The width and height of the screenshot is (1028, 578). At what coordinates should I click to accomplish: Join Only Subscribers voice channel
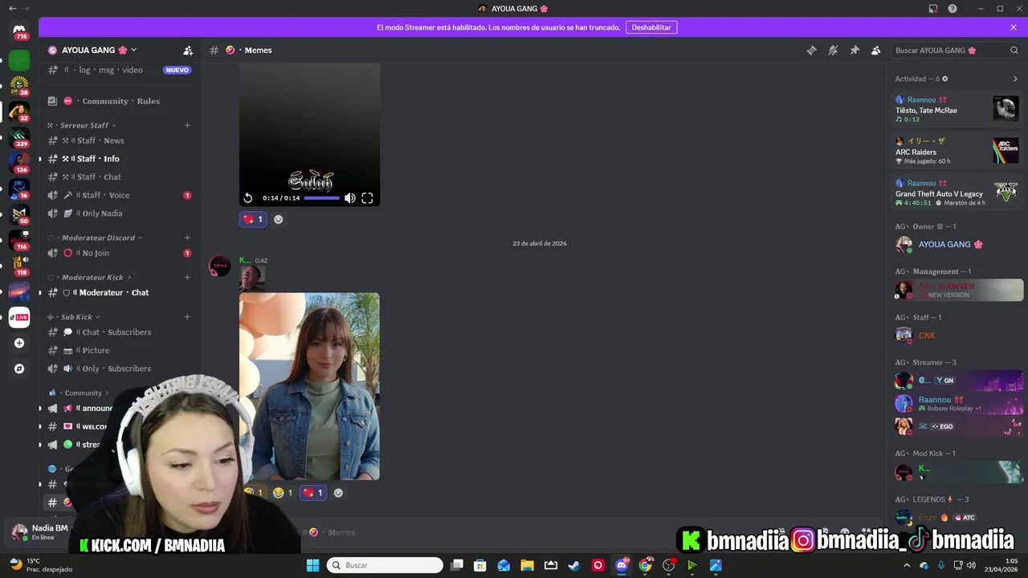pos(119,368)
